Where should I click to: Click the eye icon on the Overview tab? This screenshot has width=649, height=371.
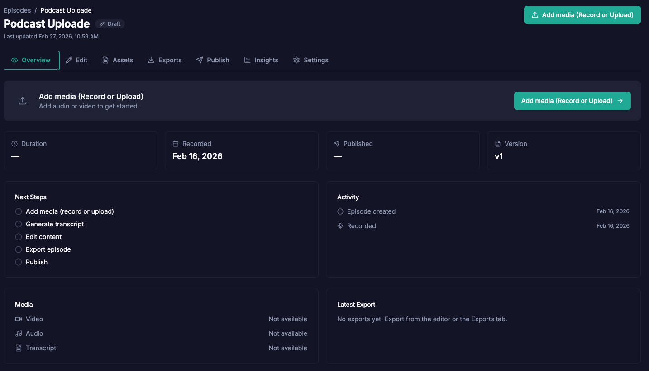tap(14, 60)
